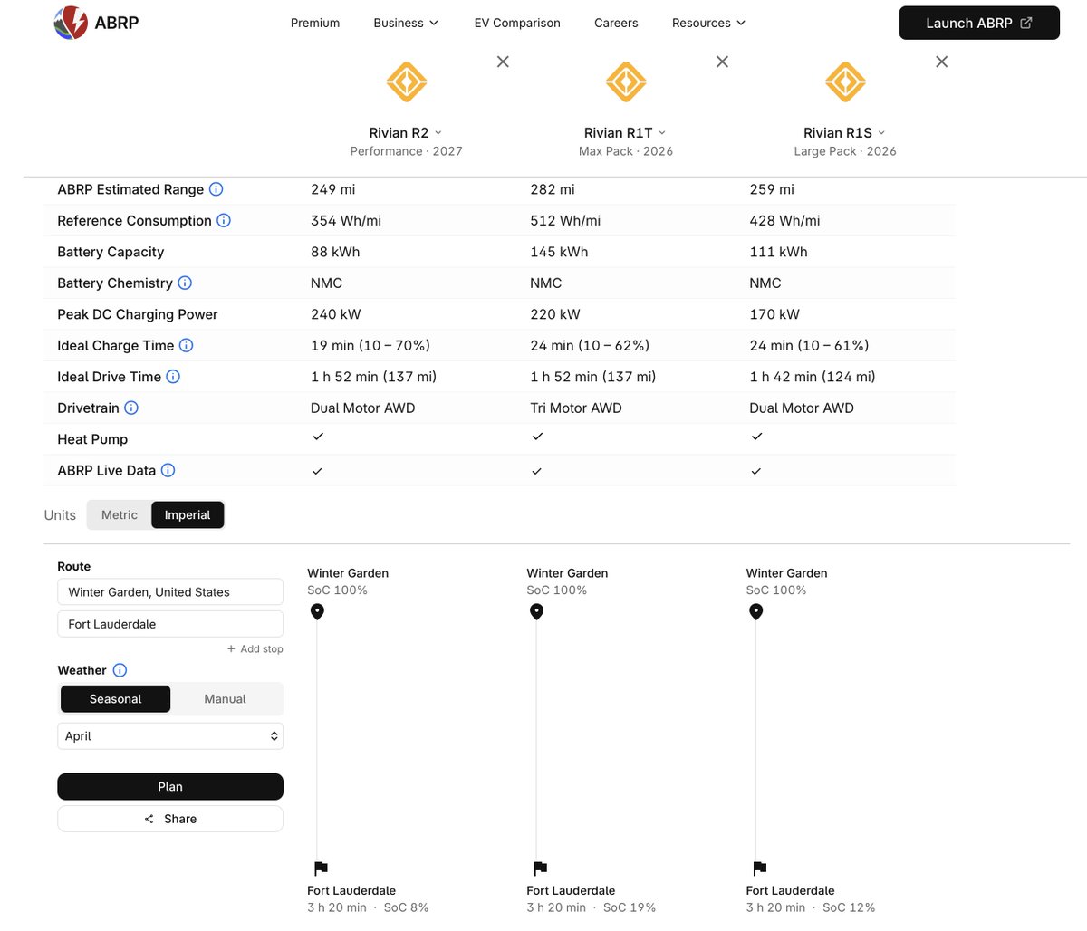The width and height of the screenshot is (1087, 931).
Task: Click the Rivian R1S arrival SoC 12% text
Action: pyautogui.click(x=849, y=907)
